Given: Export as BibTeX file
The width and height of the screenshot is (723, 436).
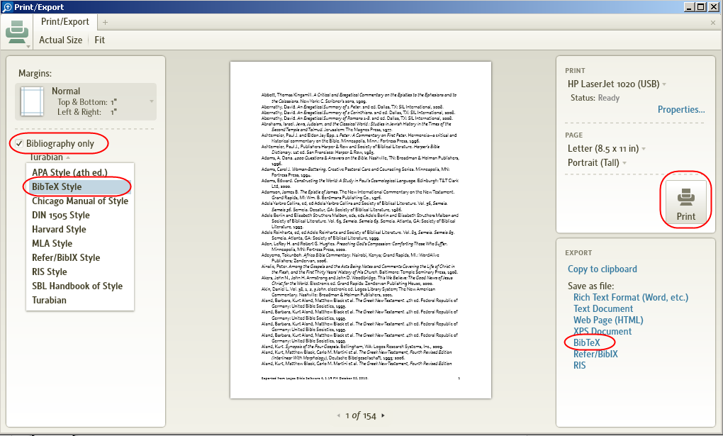Looking at the screenshot, I should (x=586, y=343).
